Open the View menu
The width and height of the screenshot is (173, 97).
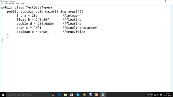click(17, 4)
